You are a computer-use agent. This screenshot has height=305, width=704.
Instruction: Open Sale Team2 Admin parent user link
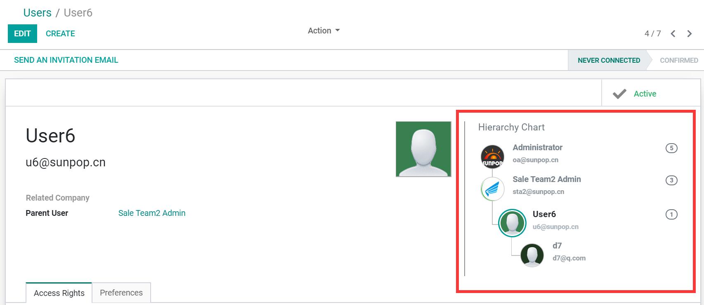click(152, 213)
